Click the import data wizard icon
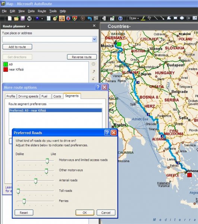This screenshot has width=198, height=224. click(104, 18)
